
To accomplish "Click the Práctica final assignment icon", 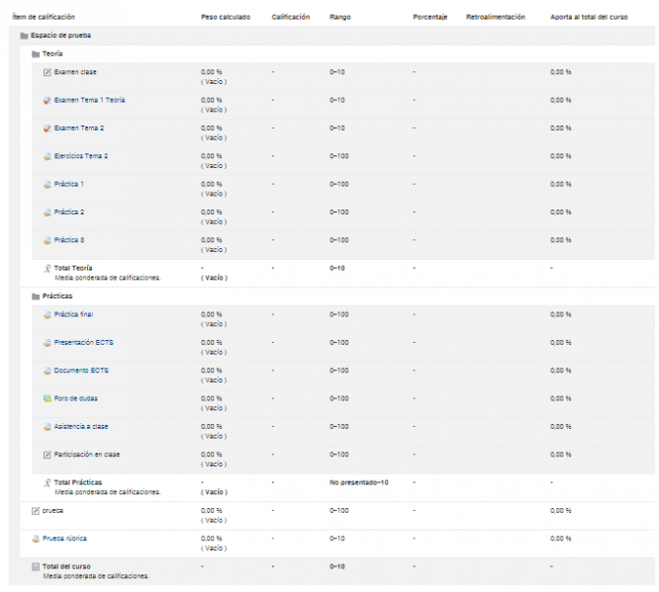I will (x=47, y=314).
